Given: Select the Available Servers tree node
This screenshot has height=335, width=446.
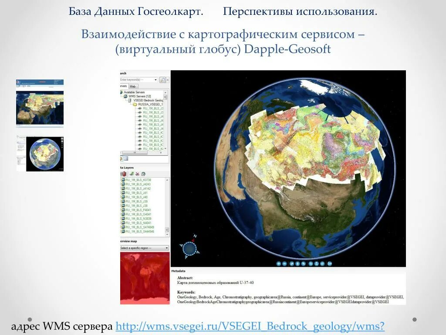Looking at the screenshot, I should tap(134, 92).
